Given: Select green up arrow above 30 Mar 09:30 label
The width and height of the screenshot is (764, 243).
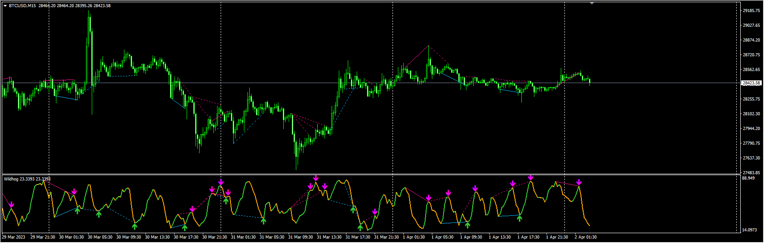Looking at the screenshot, I should tap(135, 226).
